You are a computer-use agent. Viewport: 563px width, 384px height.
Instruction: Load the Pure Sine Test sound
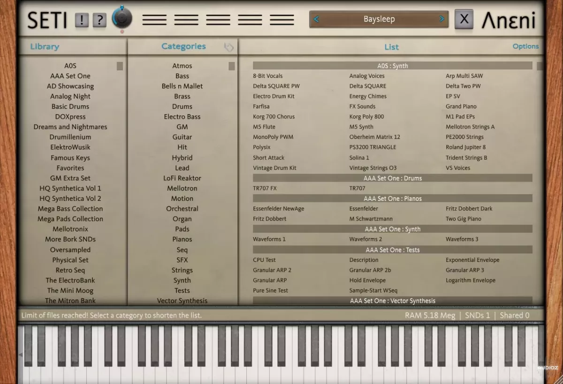[271, 291]
